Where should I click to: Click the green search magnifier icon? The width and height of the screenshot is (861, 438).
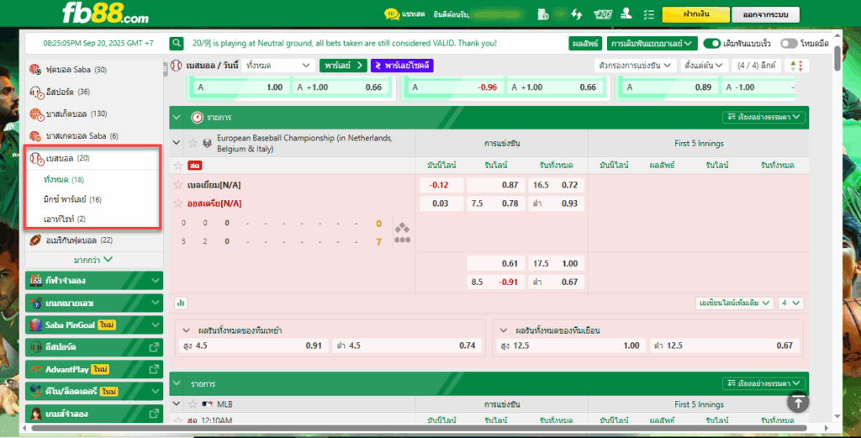pyautogui.click(x=177, y=44)
